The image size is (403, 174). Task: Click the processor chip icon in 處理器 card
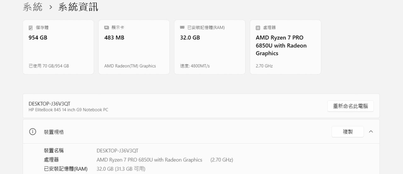click(258, 28)
